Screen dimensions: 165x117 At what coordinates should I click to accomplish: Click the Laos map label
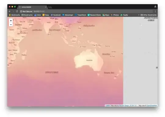click(67, 26)
